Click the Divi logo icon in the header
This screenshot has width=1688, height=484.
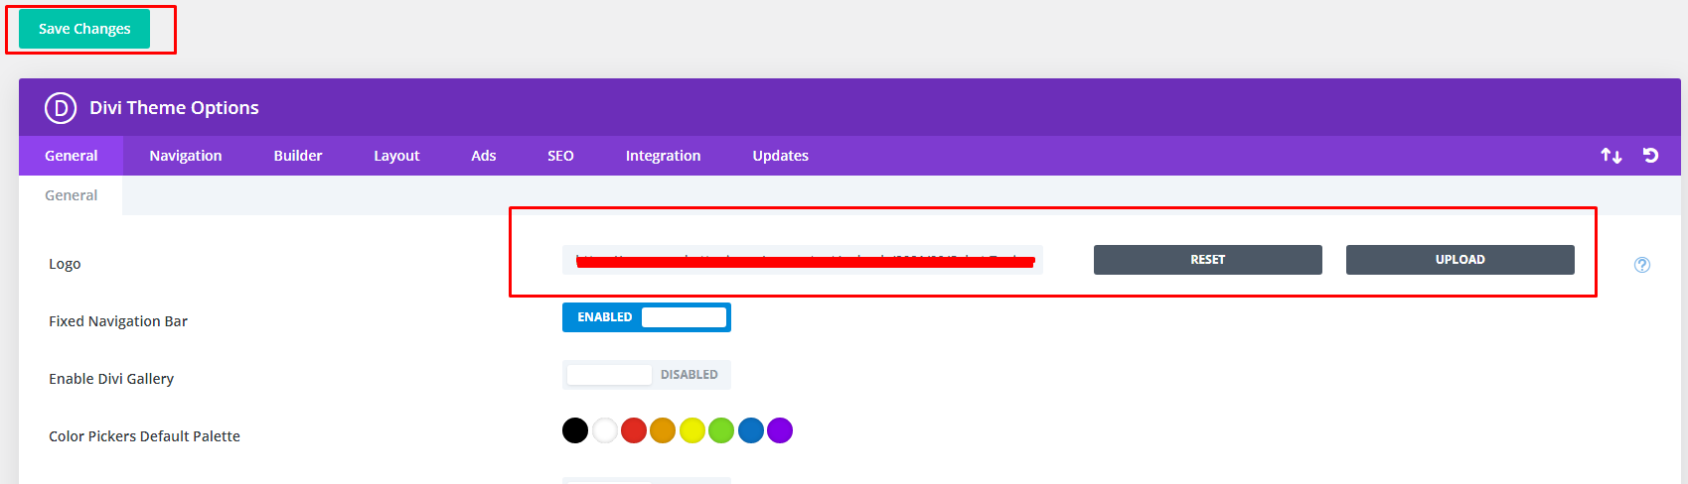point(61,107)
